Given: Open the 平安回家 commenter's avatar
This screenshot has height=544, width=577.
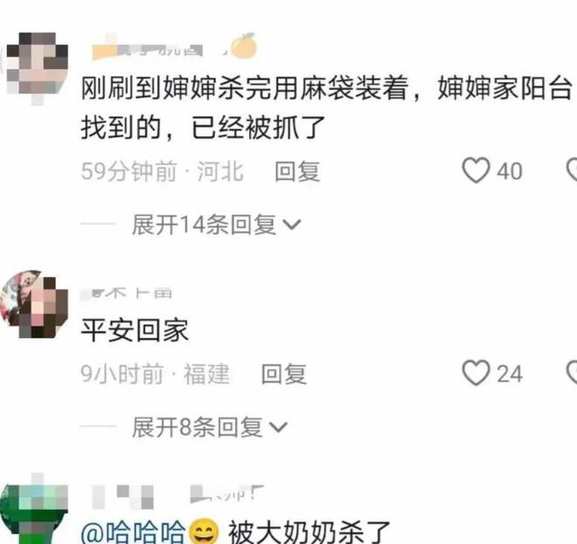Looking at the screenshot, I should [34, 305].
